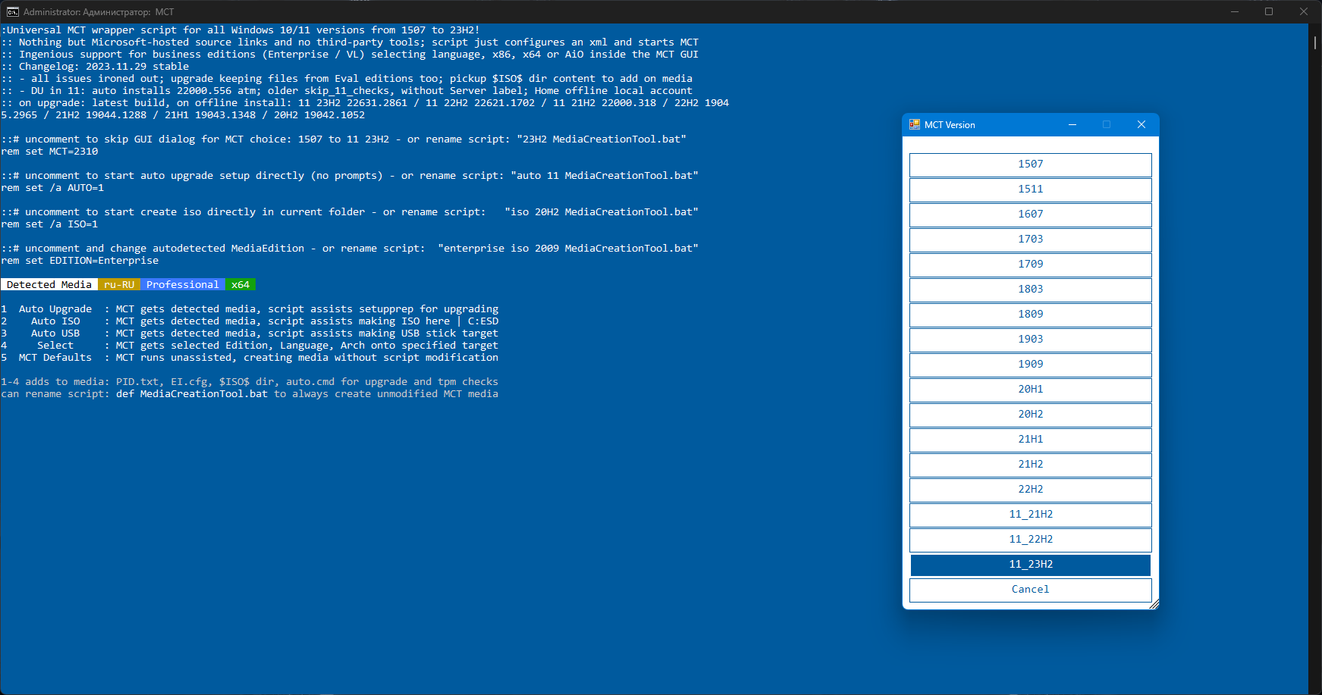Select version 1803 from the list
Screen dimensions: 1322x695
click(x=1030, y=290)
